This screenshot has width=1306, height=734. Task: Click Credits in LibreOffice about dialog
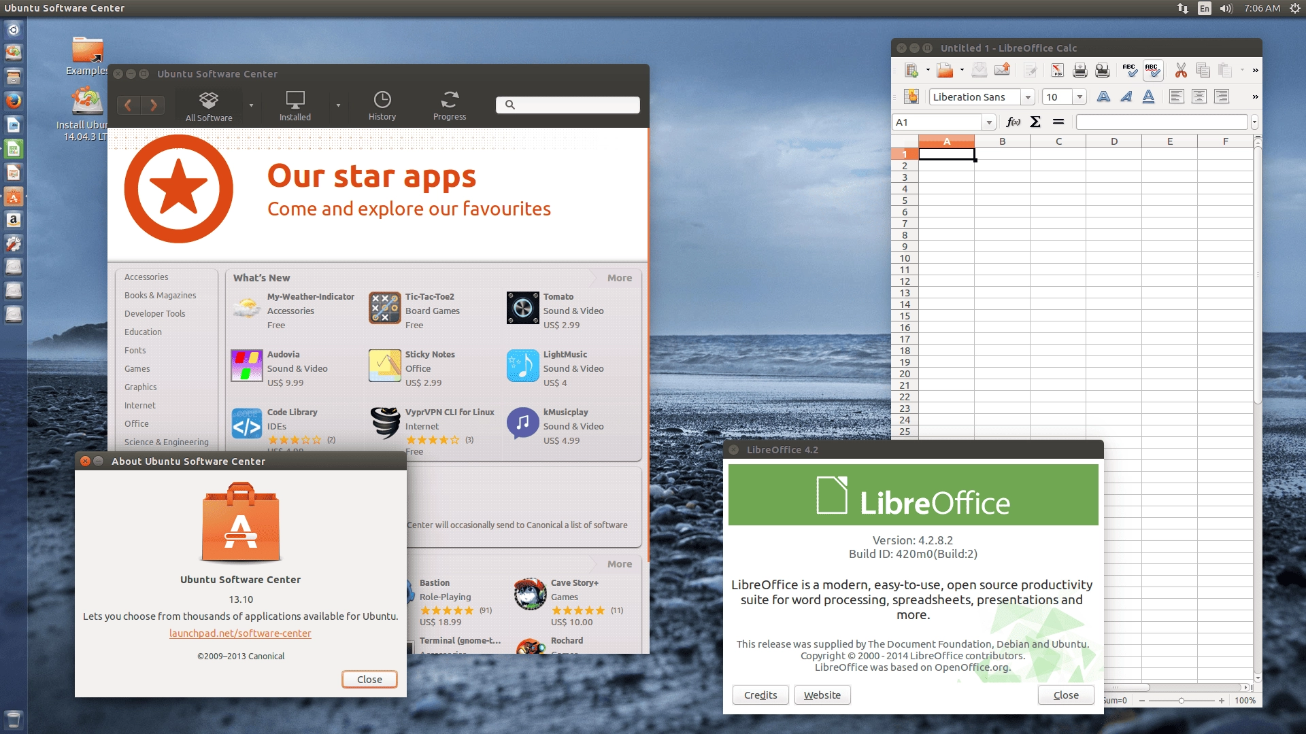(x=760, y=695)
